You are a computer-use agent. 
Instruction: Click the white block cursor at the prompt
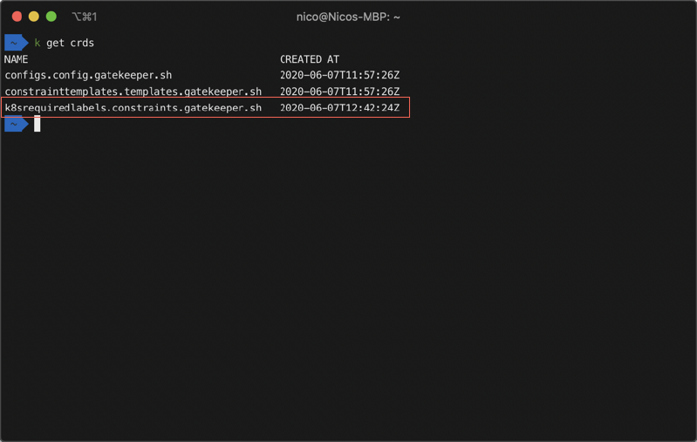(x=38, y=125)
